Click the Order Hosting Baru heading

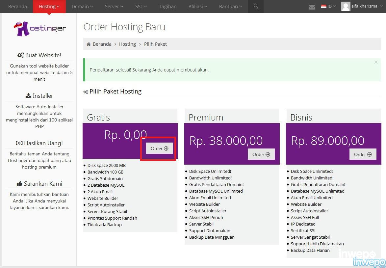tap(124, 27)
